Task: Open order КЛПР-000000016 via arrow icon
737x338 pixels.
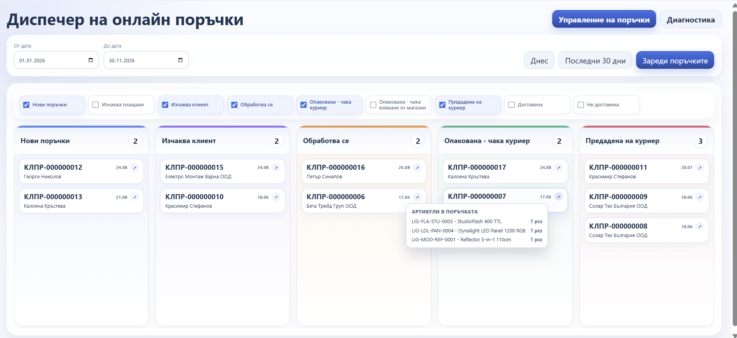Action: coord(417,167)
